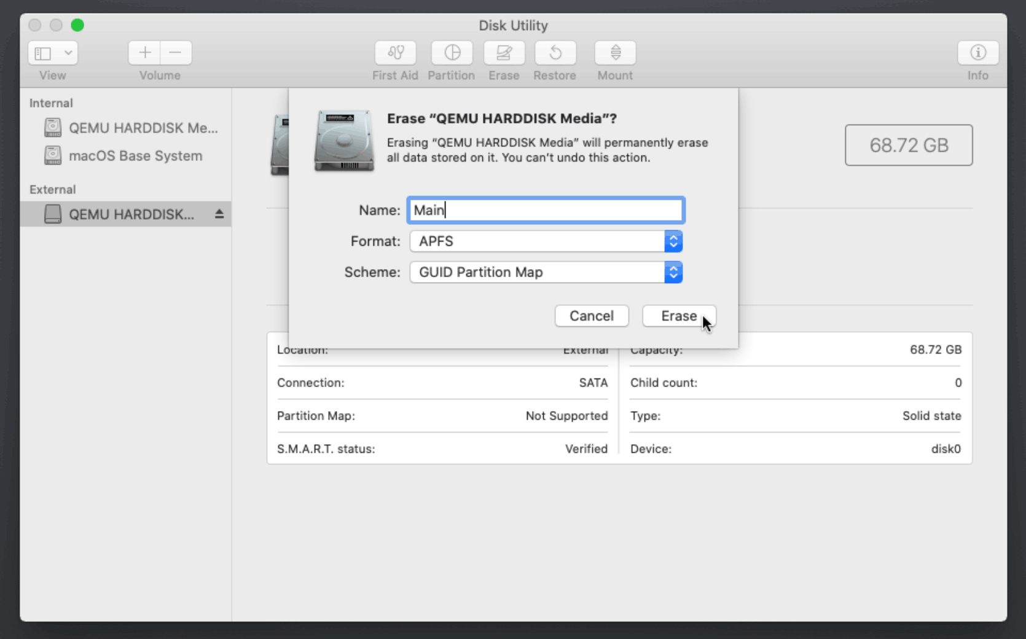Click the Device disk0 value
Screen dimensions: 1026x639
click(x=946, y=449)
